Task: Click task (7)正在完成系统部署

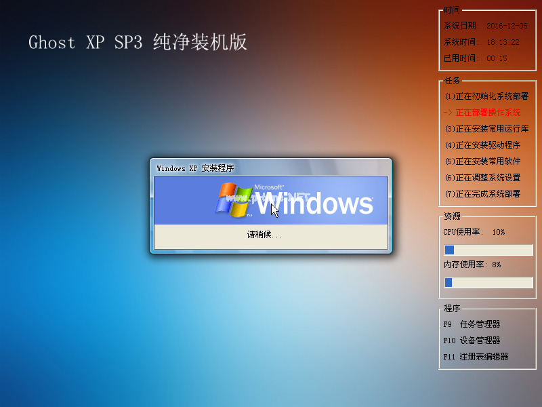Action: pos(484,193)
